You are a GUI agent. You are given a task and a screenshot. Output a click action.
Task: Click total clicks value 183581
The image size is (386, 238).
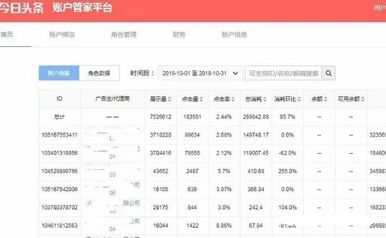click(192, 117)
